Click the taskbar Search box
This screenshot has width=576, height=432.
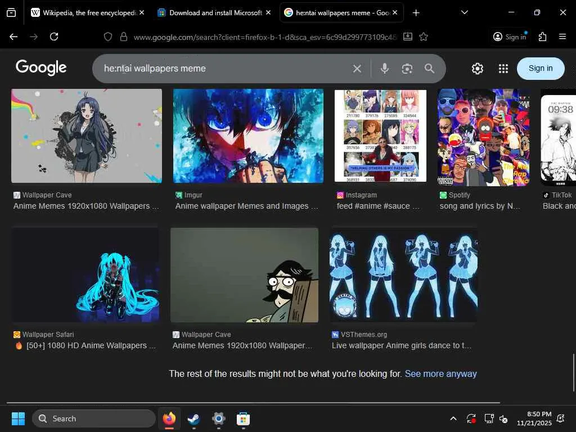94,418
